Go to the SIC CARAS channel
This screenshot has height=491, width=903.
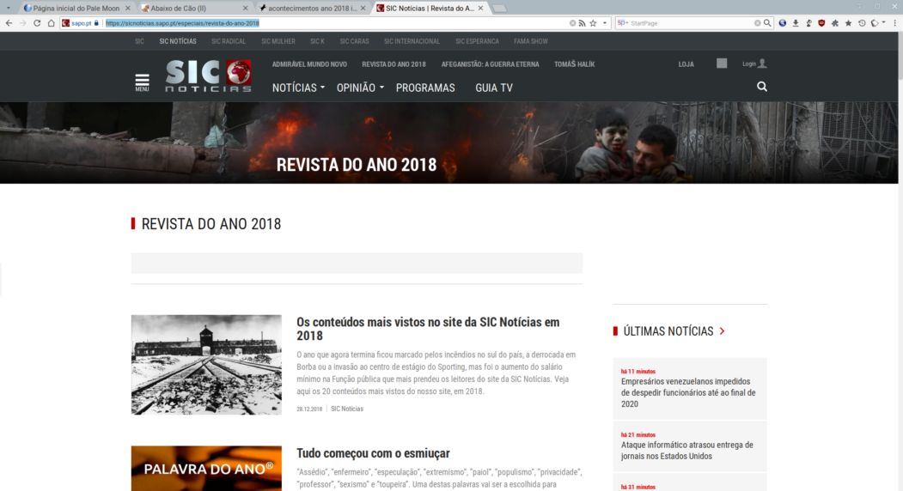[354, 41]
